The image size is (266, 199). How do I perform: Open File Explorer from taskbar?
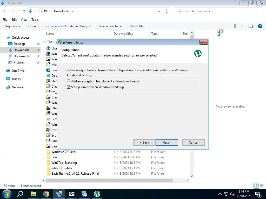point(34,194)
